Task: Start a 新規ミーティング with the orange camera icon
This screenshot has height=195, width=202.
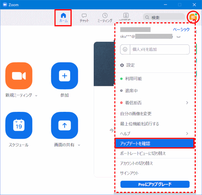Action: pyautogui.click(x=19, y=76)
